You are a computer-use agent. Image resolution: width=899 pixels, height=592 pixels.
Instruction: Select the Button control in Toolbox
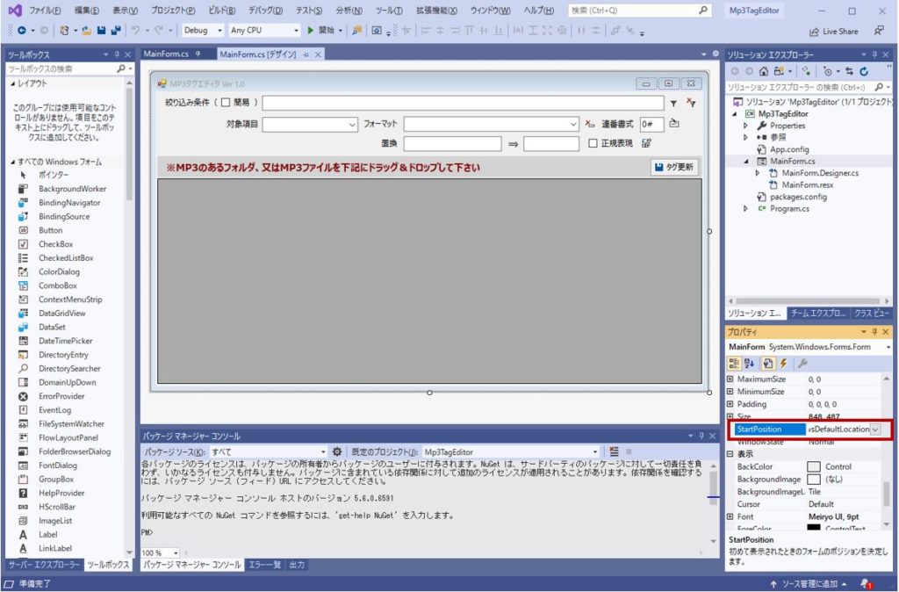[x=50, y=230]
